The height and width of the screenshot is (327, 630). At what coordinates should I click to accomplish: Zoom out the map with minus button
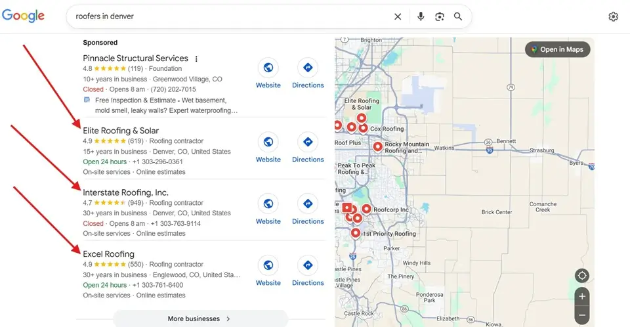pos(582,315)
